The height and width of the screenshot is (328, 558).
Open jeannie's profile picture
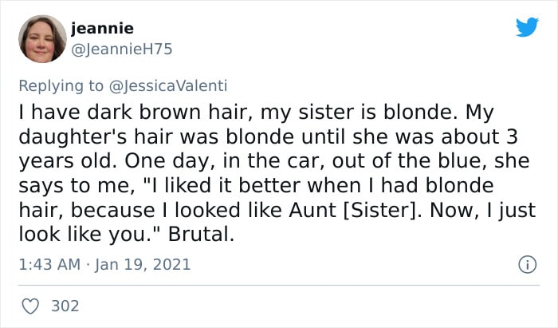[41, 38]
